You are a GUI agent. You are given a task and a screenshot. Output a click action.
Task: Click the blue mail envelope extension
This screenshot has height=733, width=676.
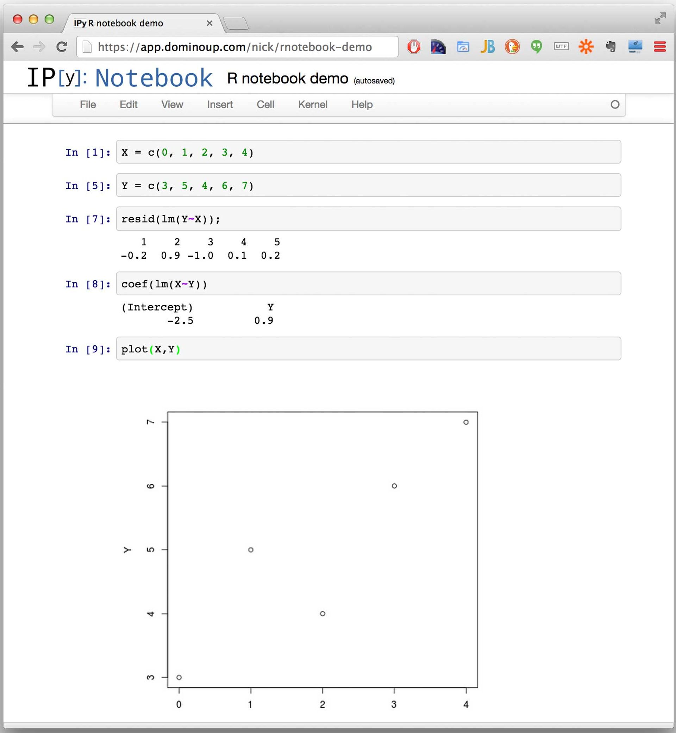tap(635, 47)
